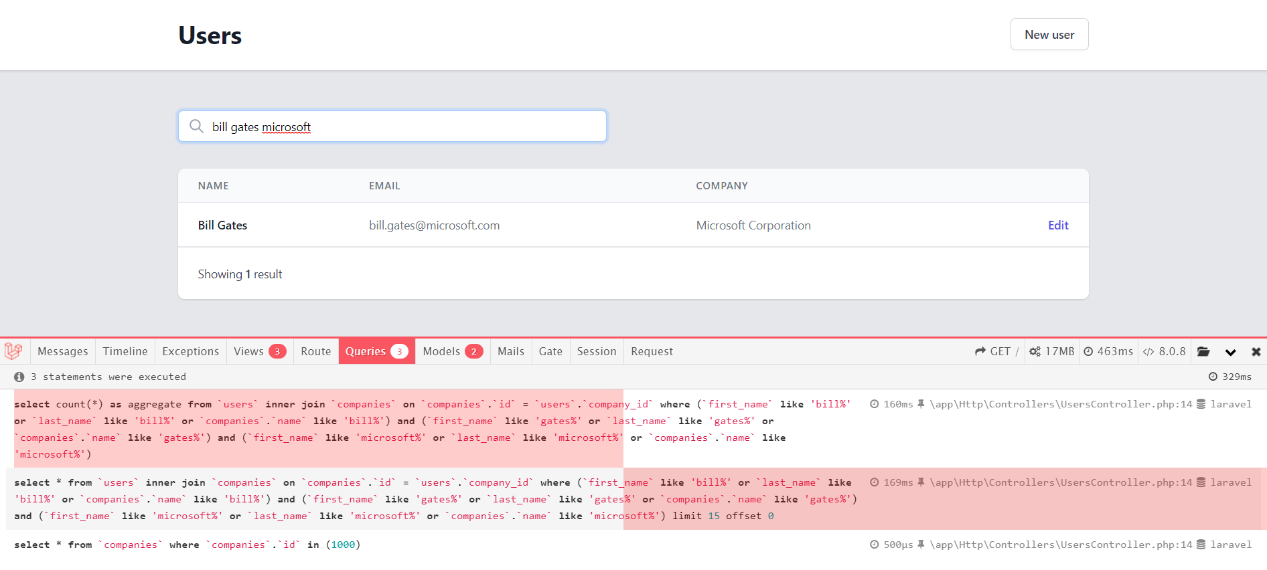Click UsersController.php:14 path on first query

[1061, 404]
